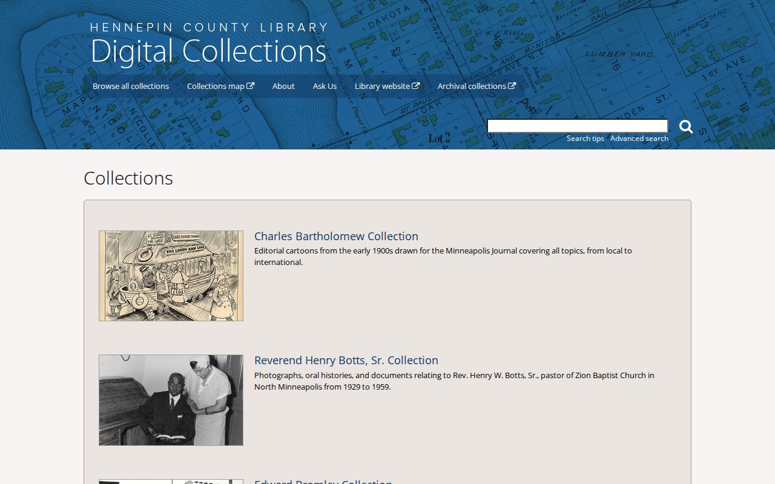The height and width of the screenshot is (484, 775).
Task: Select the Collections page heading
Action: click(128, 178)
